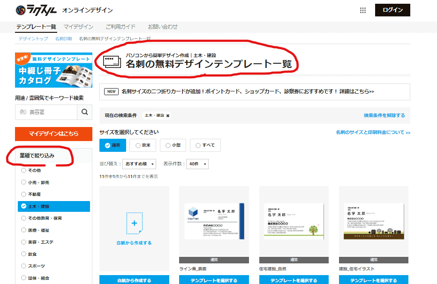
Task: Open 住宅建設_自然 template thumbnail
Action: (294, 221)
